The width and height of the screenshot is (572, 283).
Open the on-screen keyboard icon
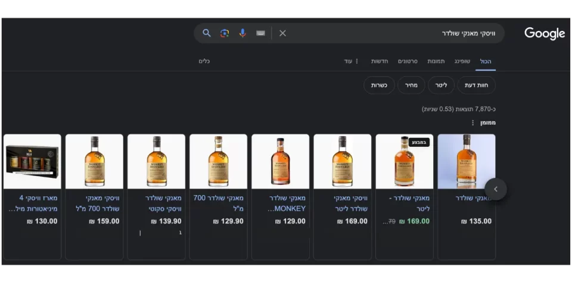260,33
